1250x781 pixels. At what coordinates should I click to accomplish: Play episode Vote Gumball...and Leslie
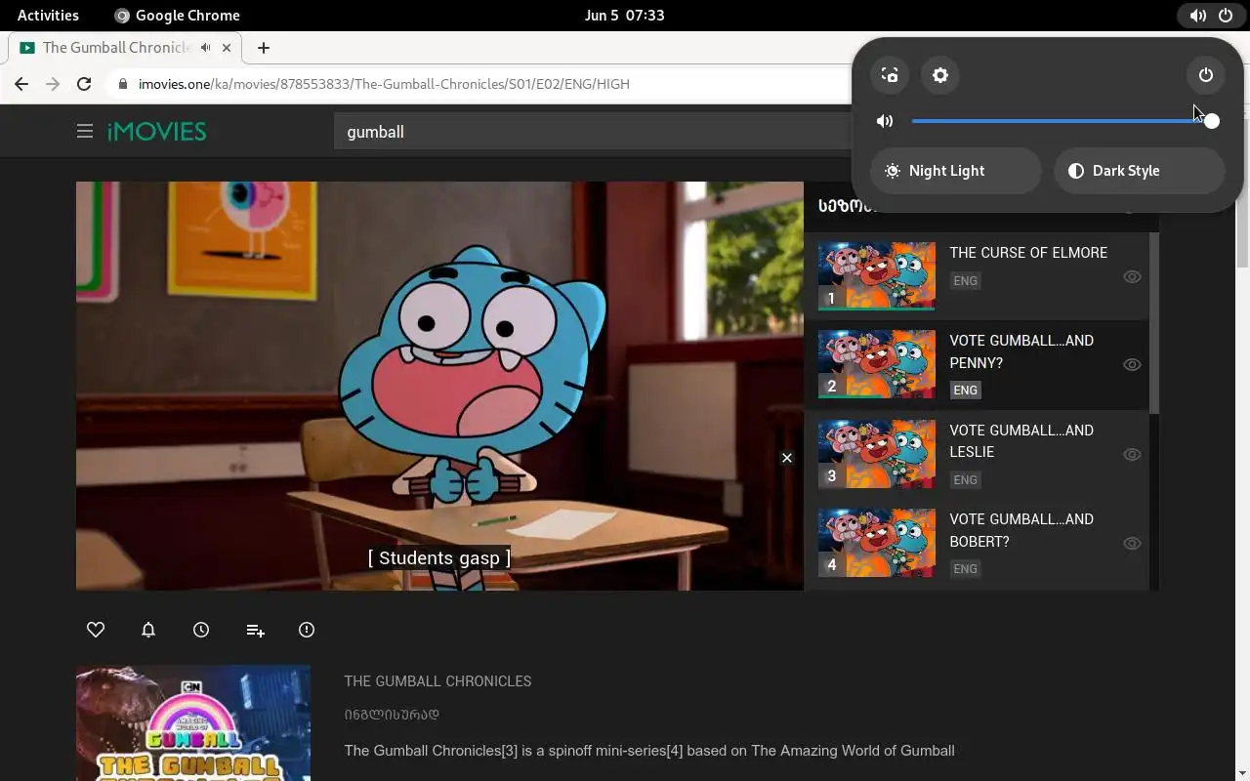[x=977, y=454]
